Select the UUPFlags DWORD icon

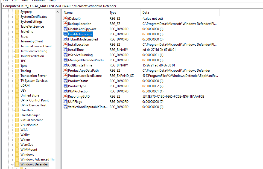(65, 102)
